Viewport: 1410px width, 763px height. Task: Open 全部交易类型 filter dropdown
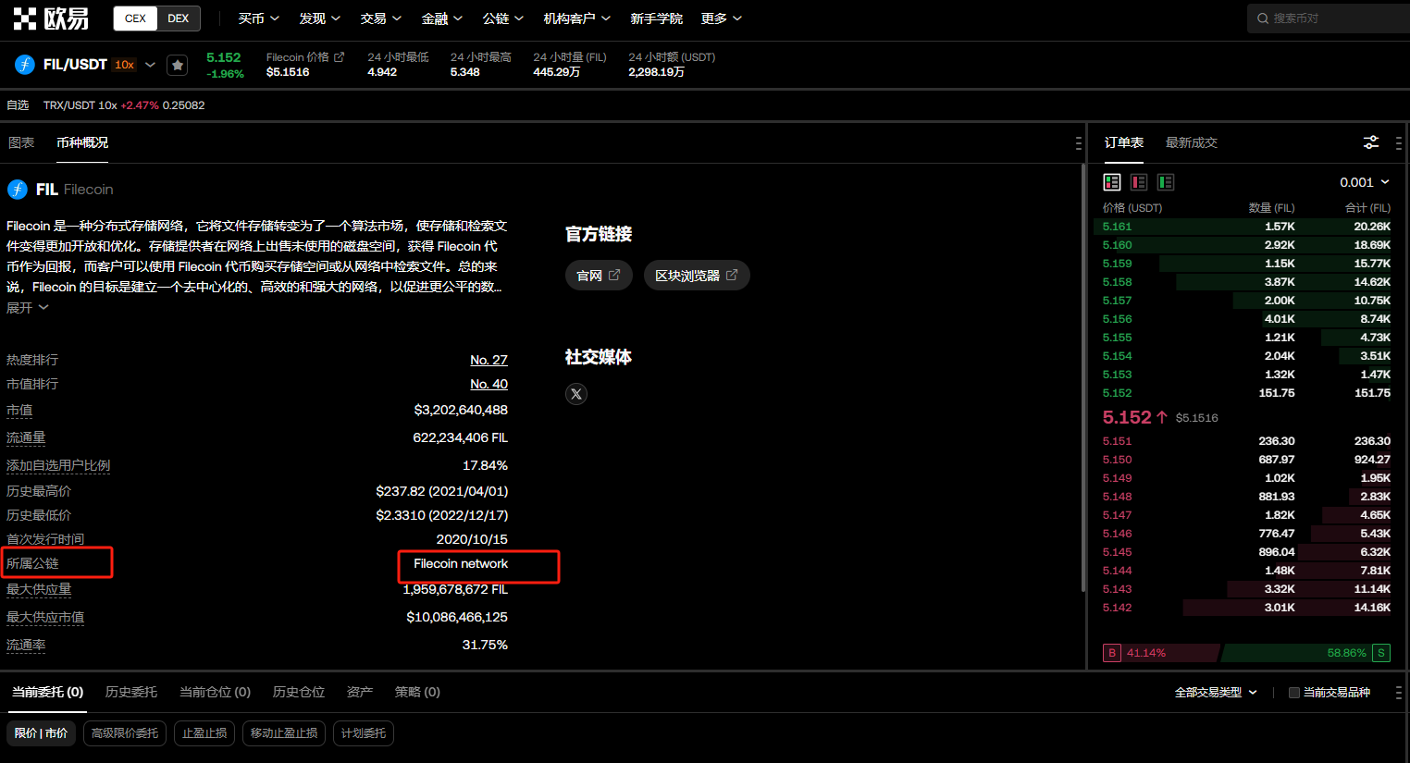(1216, 692)
